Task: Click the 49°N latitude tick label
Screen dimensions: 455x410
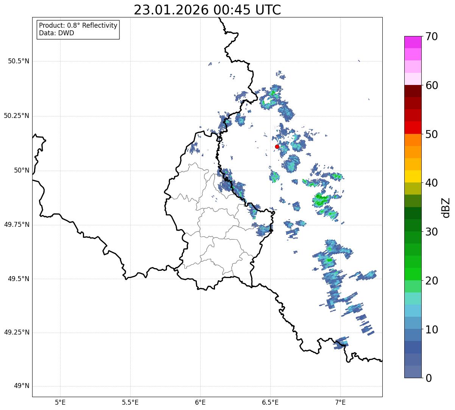Action: [22, 386]
